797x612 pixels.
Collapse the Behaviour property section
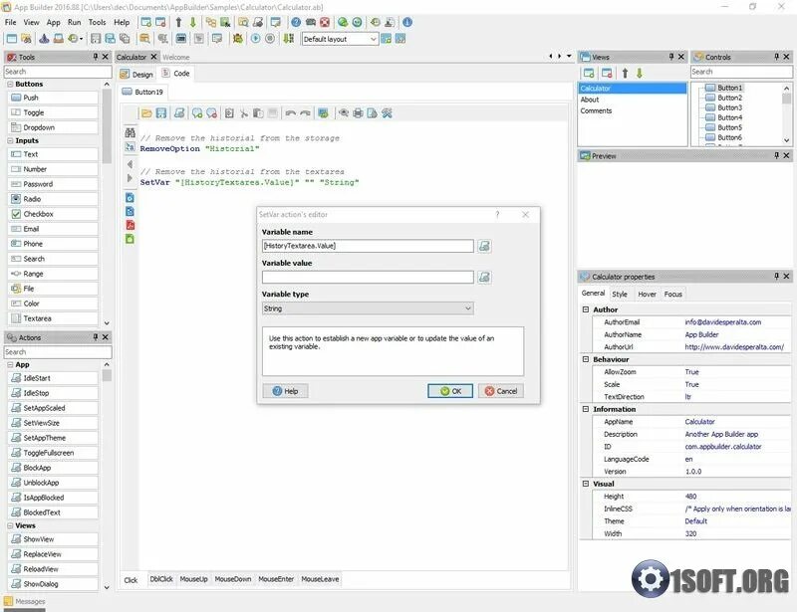pos(586,359)
